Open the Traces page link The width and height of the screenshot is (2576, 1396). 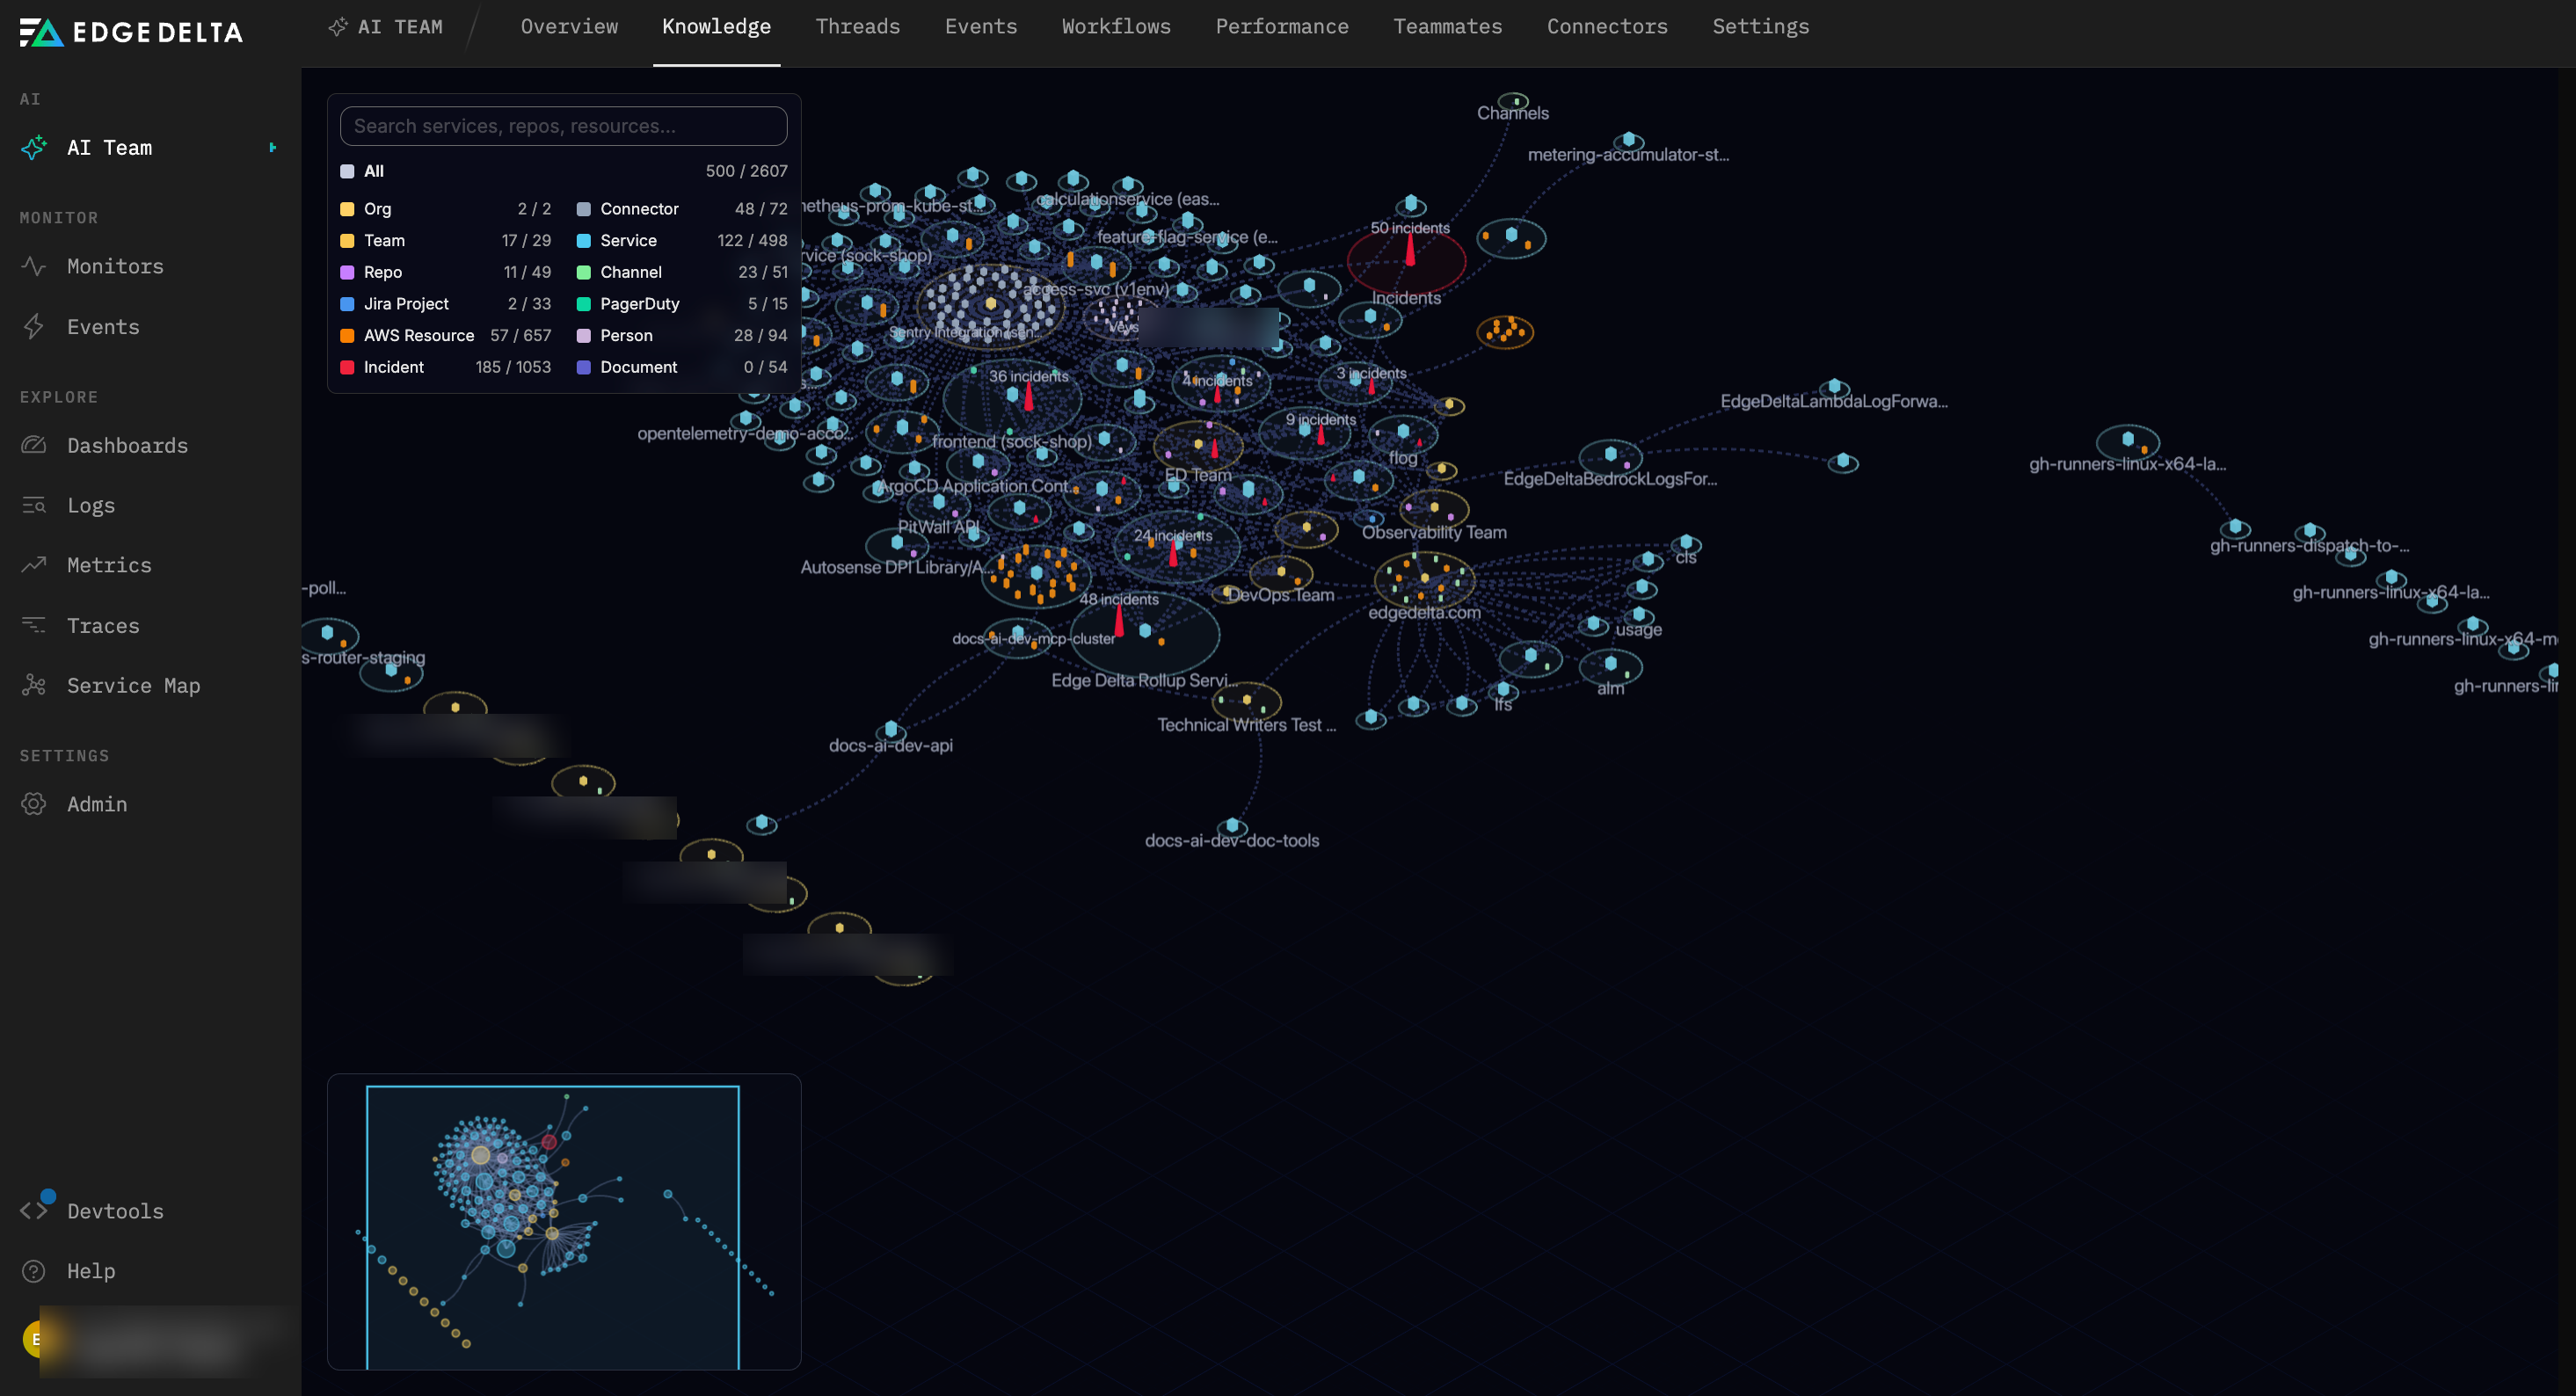pos(103,625)
